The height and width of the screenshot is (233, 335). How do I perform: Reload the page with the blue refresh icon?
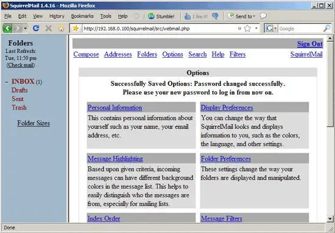36,28
